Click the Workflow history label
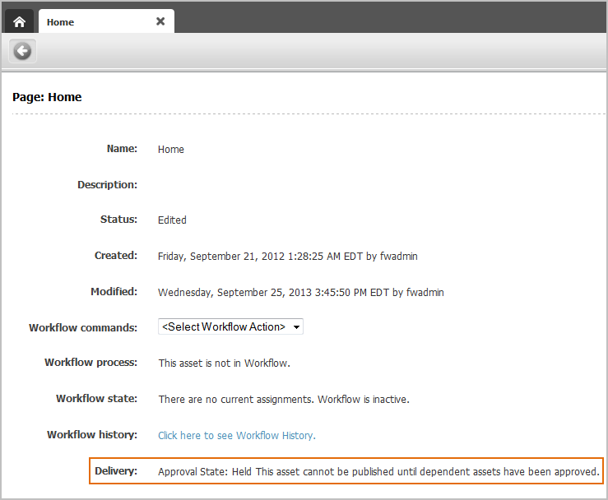Screen dimensions: 608x500 92,435
